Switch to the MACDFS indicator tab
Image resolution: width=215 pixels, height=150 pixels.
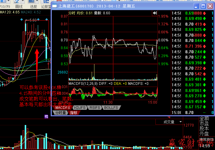[63, 107]
